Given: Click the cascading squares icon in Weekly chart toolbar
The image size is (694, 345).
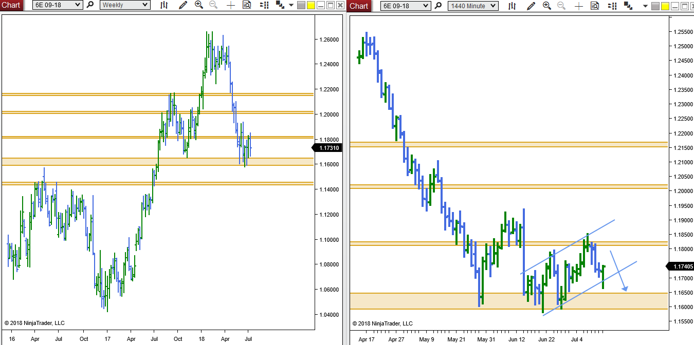Looking at the screenshot, I should tap(280, 5).
